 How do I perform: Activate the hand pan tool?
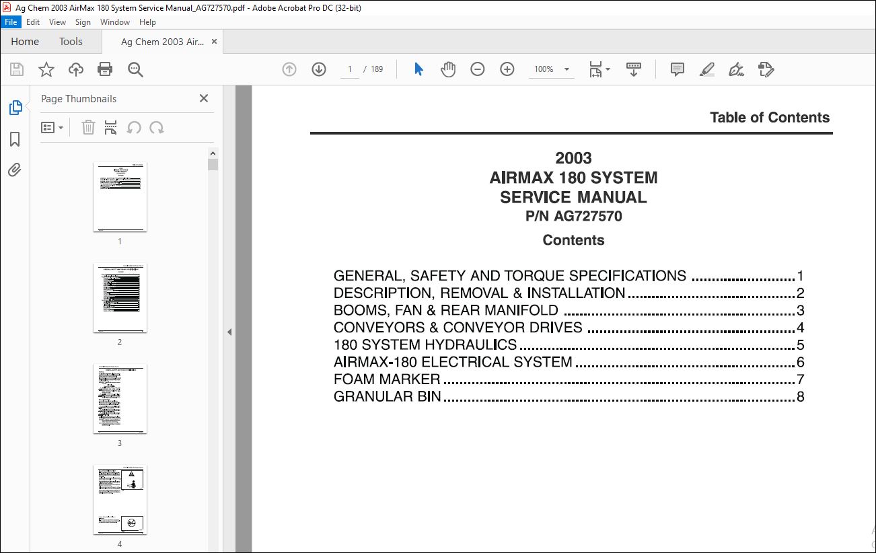coord(448,69)
